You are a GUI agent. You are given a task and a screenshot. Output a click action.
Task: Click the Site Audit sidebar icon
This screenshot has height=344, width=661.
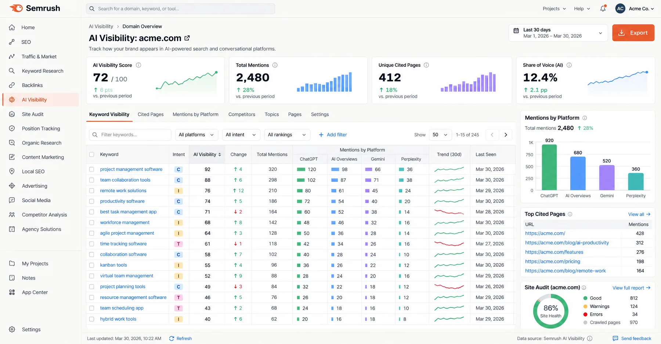(12, 114)
